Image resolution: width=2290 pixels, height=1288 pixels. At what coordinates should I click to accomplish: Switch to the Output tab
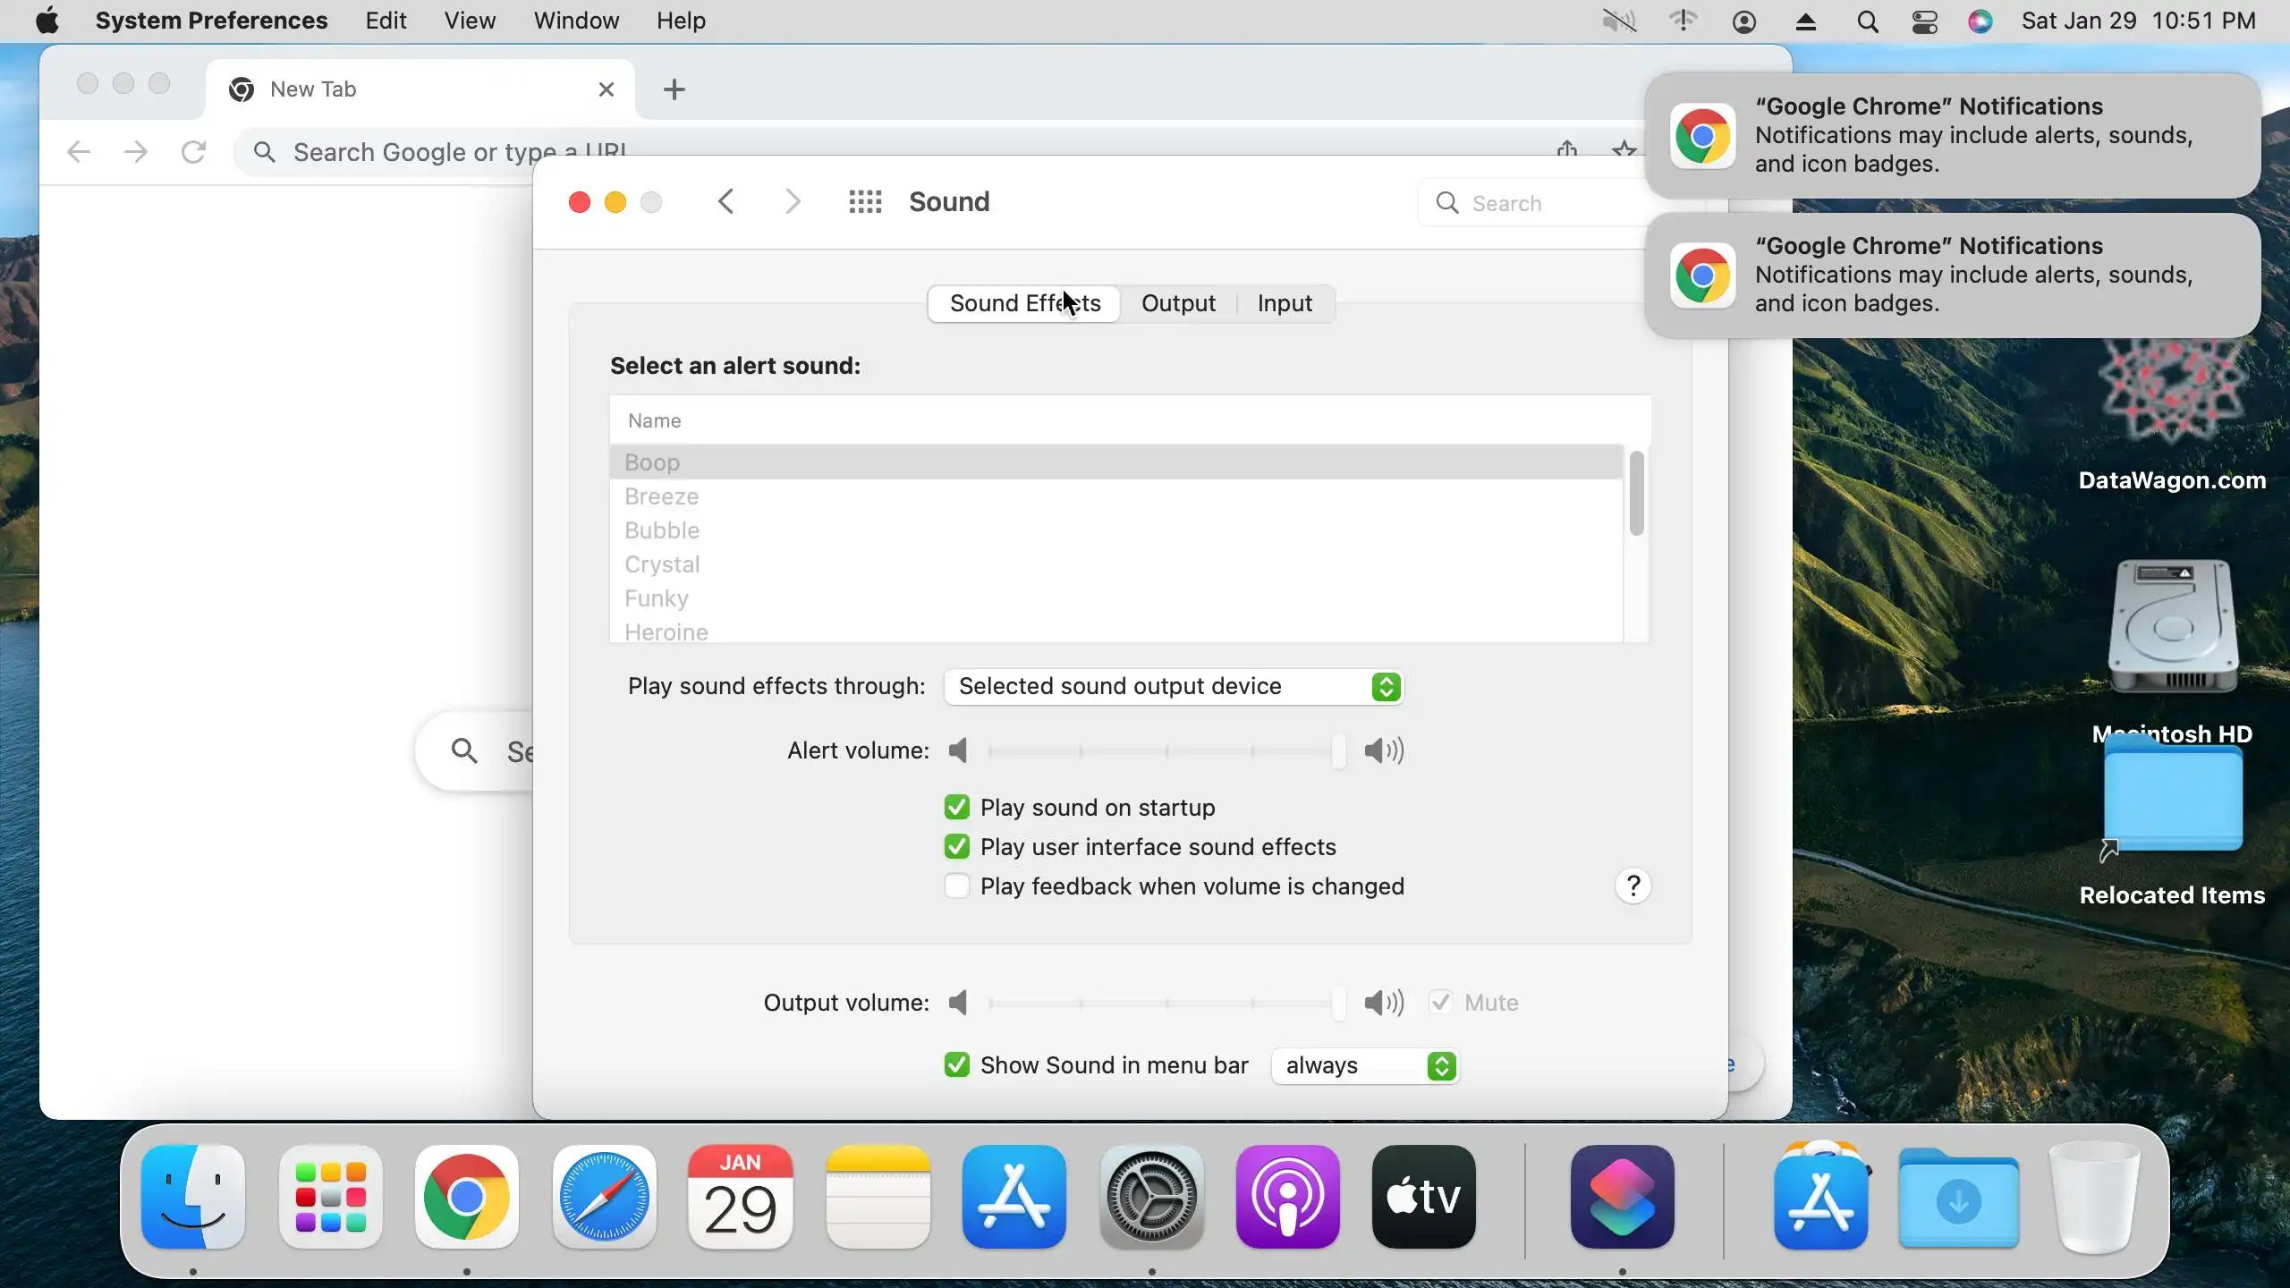[1177, 304]
